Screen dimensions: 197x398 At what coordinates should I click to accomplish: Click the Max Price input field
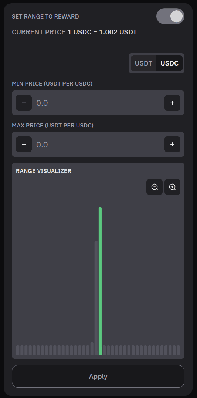click(98, 145)
